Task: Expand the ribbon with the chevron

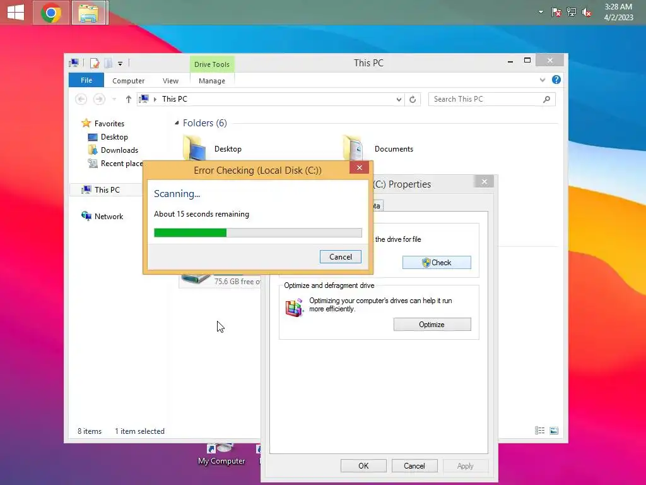Action: (542, 80)
